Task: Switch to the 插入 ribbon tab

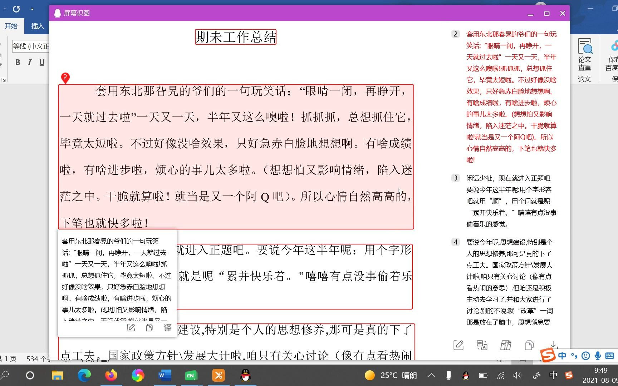Action: (38, 26)
